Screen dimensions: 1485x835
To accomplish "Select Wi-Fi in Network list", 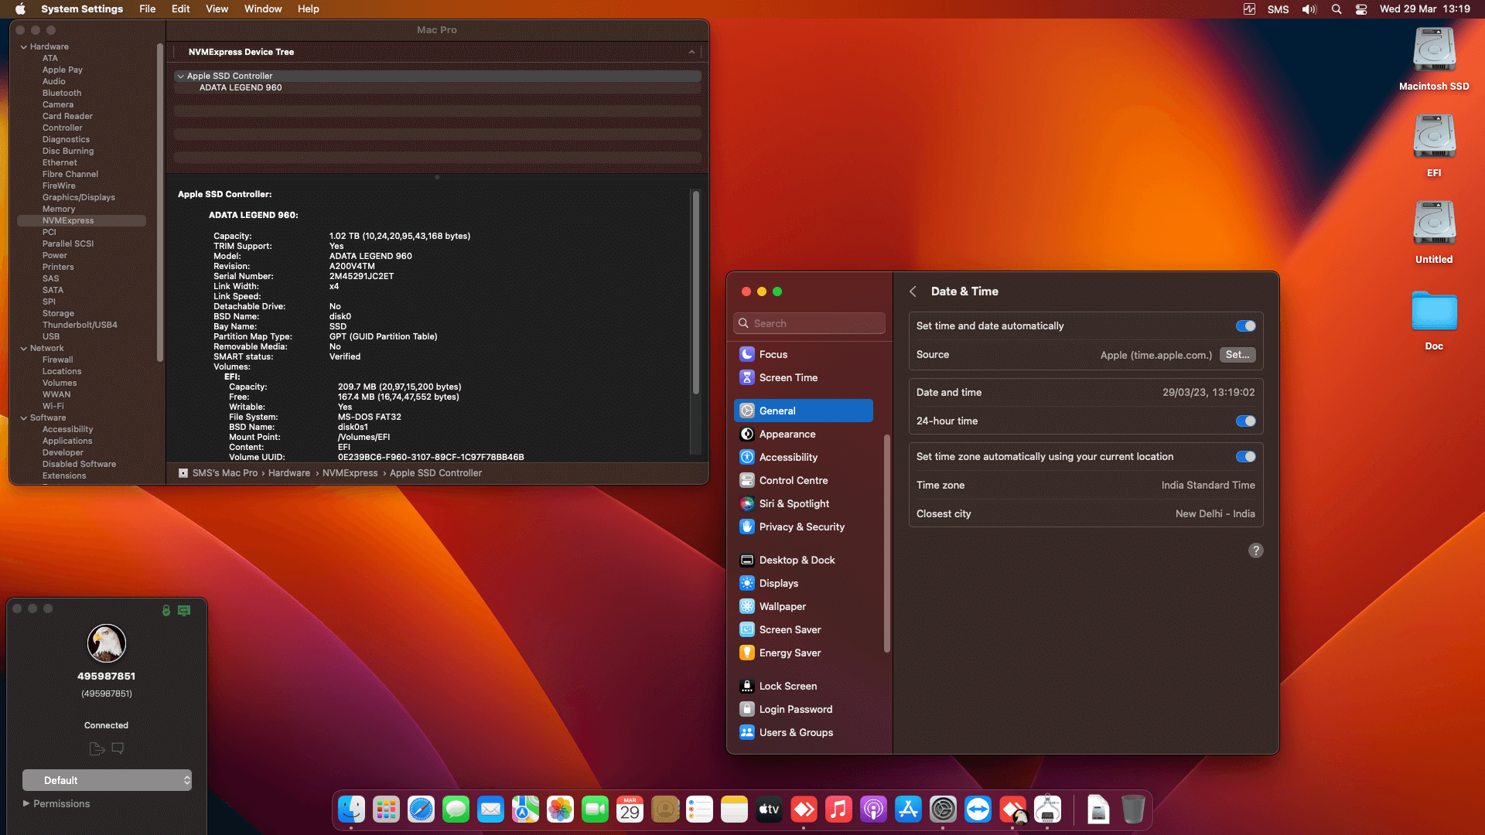I will coord(53,407).
